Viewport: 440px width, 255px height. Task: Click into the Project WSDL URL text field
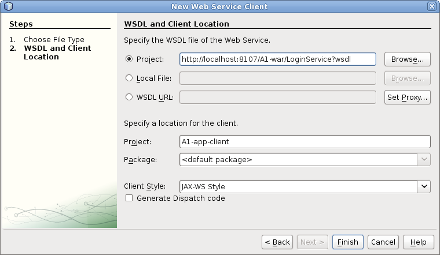click(x=278, y=59)
